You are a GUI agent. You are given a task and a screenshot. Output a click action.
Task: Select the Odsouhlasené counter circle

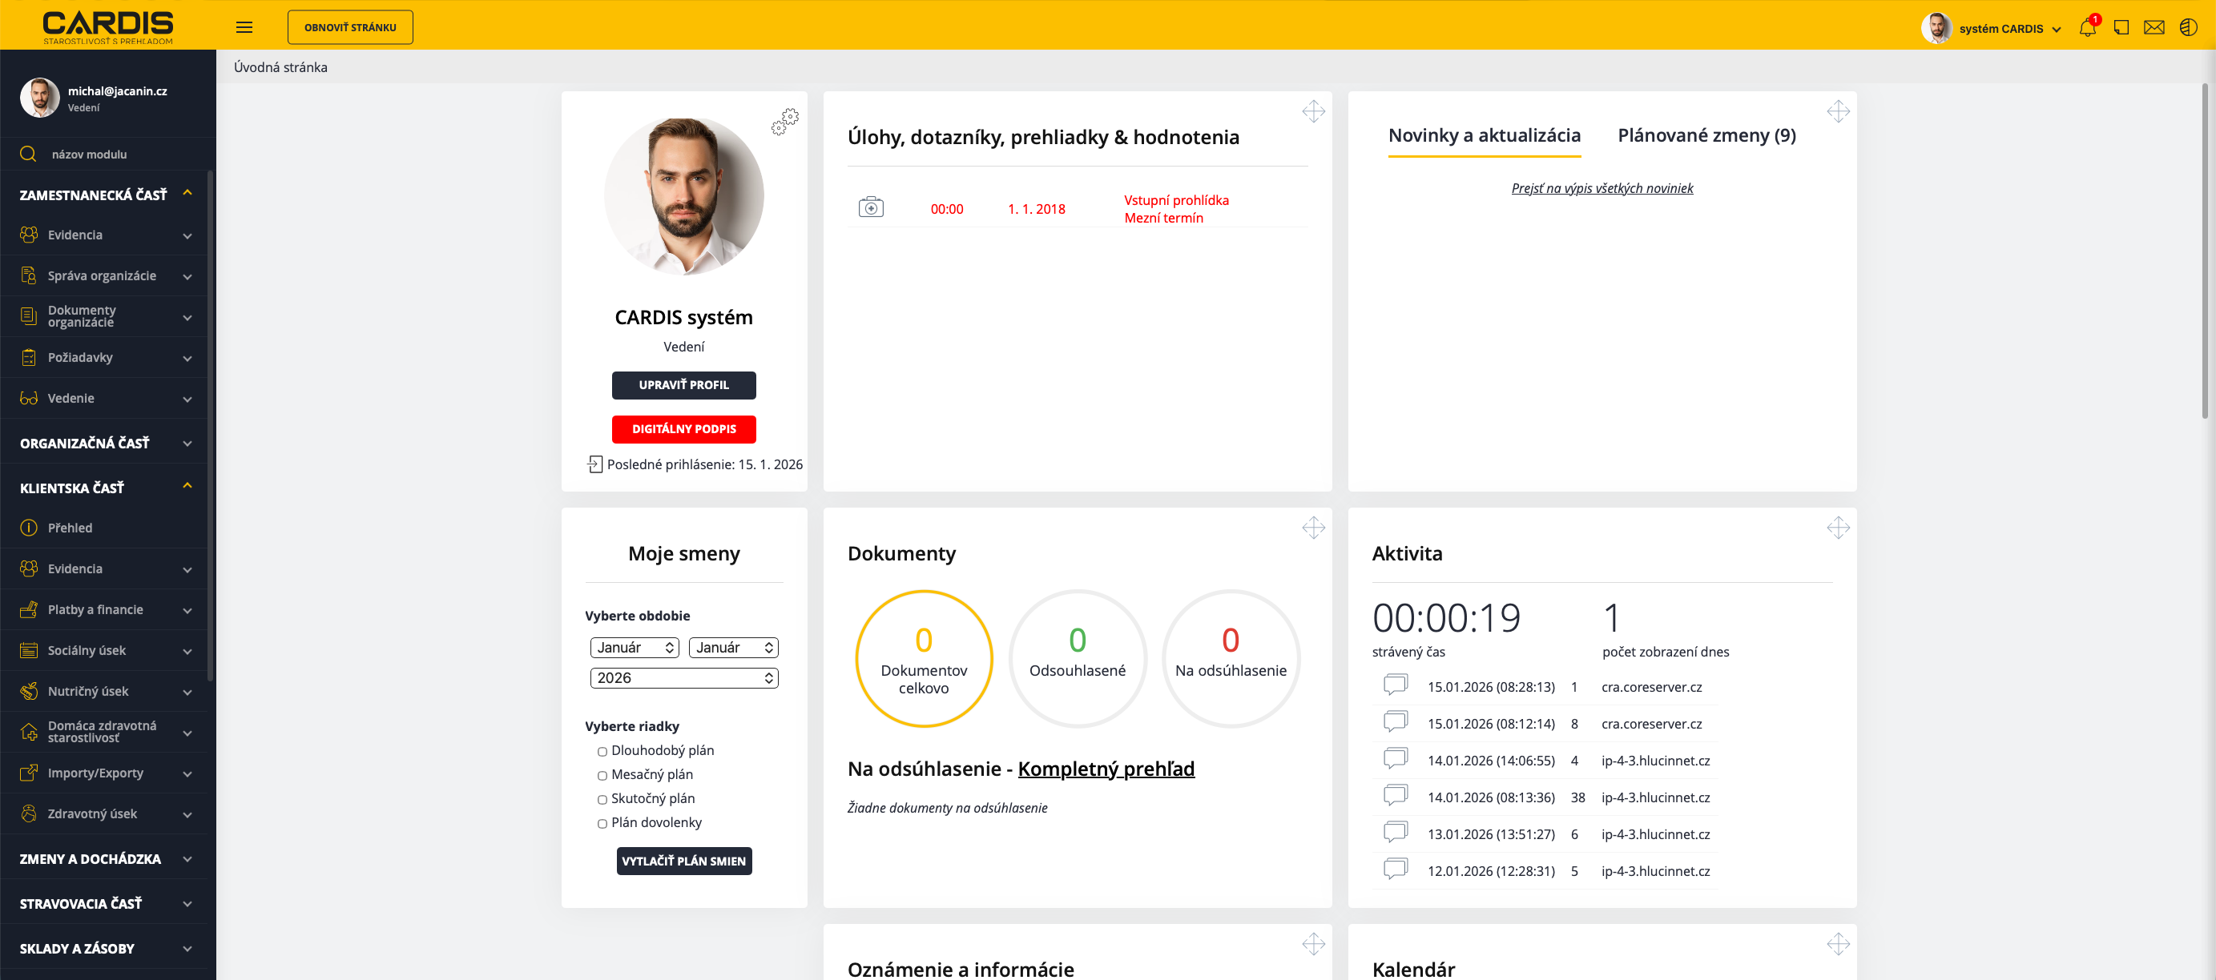pyautogui.click(x=1077, y=658)
